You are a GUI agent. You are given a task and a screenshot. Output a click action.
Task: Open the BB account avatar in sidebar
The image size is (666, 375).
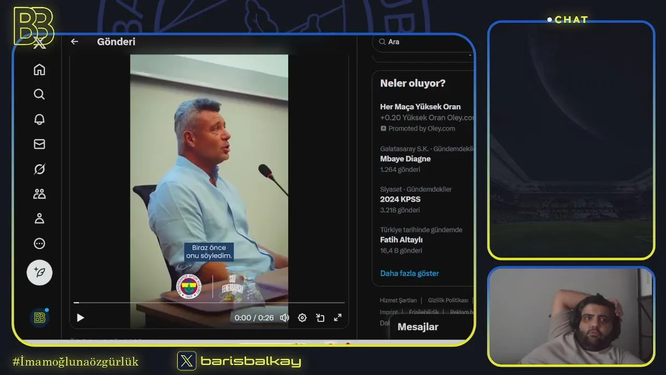40,318
